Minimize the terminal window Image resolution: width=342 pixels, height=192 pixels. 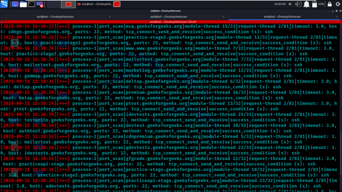coord(333,11)
